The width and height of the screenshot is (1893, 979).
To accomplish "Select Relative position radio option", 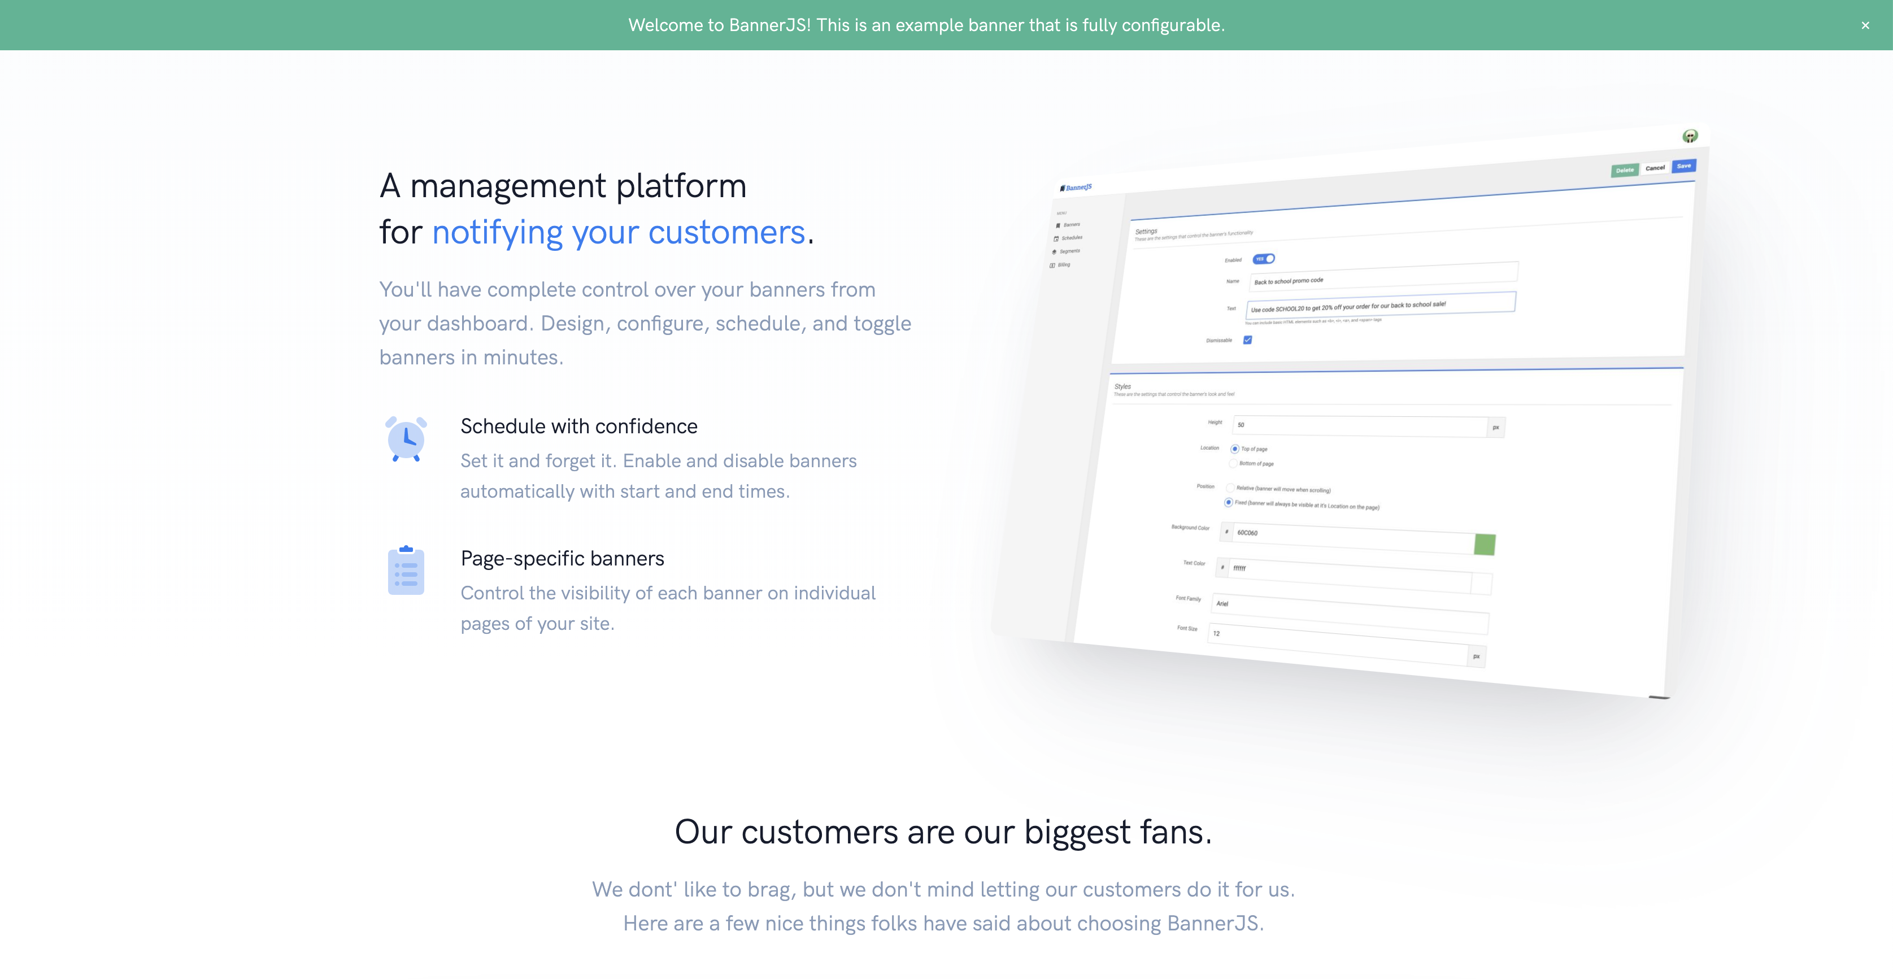I will 1229,488.
